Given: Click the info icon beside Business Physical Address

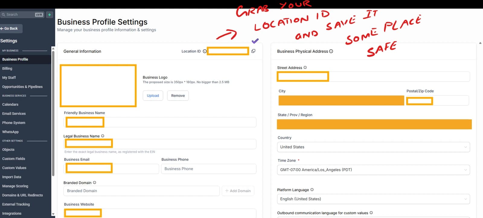Looking at the screenshot, I should click(x=331, y=51).
